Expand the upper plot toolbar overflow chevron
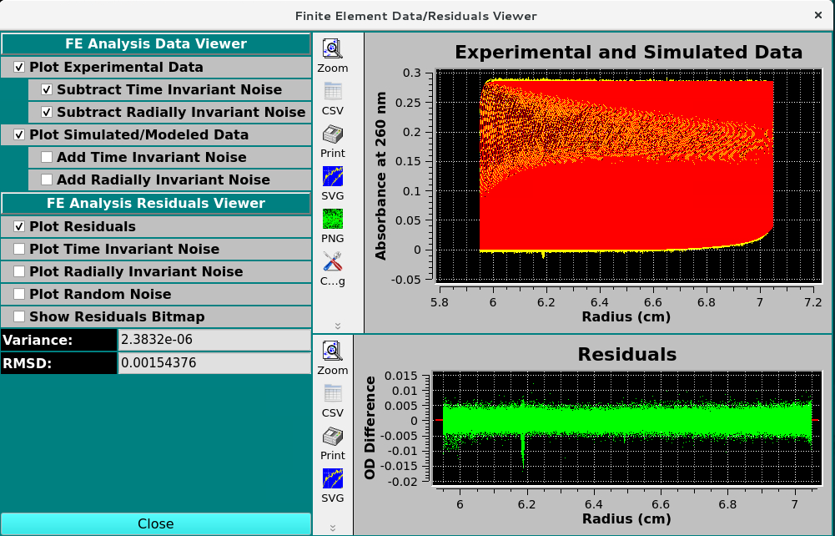 (338, 326)
